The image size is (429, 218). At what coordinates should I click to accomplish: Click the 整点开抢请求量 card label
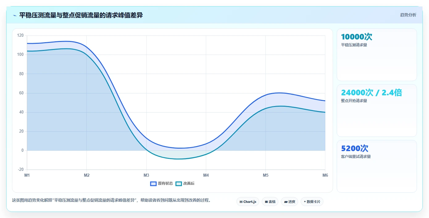354,101
